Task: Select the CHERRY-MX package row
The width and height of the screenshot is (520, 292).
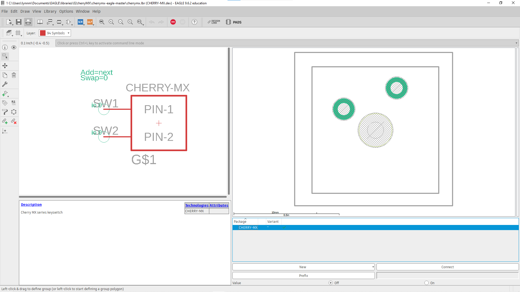Action: 375,228
